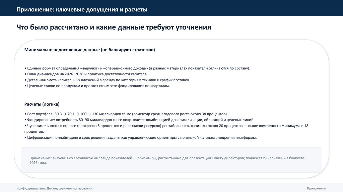Screen dimensions: 343x192
Task: Select the heading 'Минимально недостающие данные'
Action: coord(89,50)
